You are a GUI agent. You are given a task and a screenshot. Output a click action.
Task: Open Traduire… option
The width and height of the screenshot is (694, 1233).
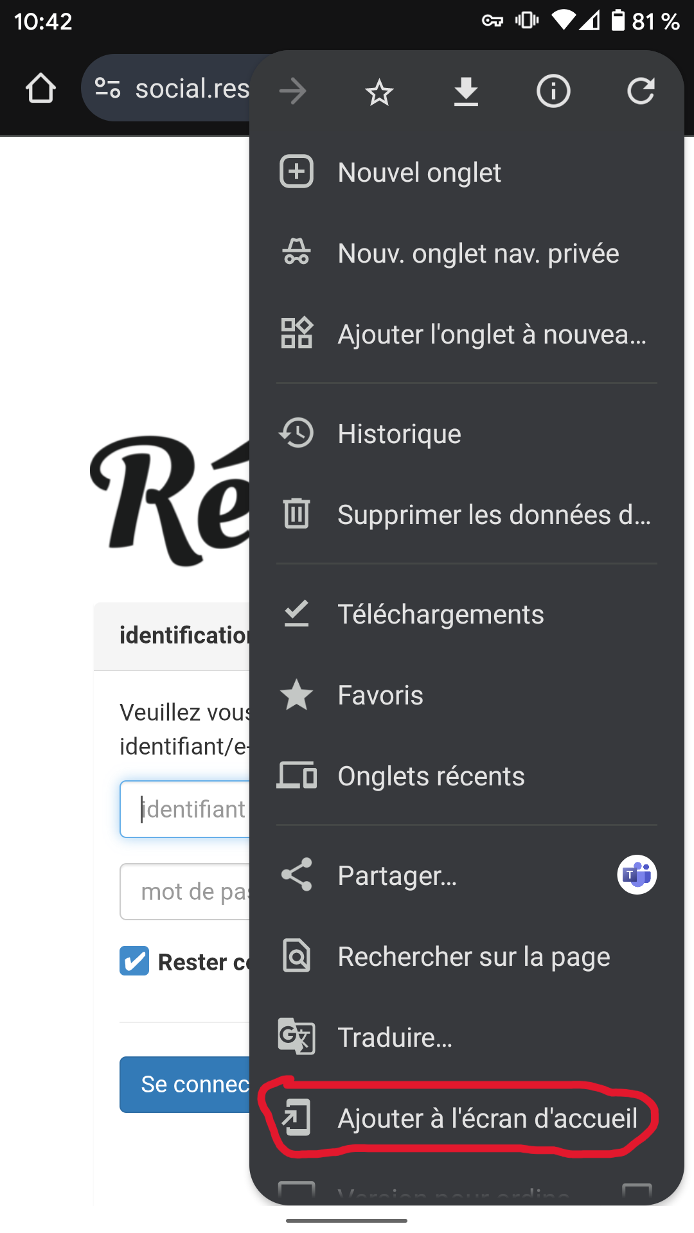[x=467, y=1037]
